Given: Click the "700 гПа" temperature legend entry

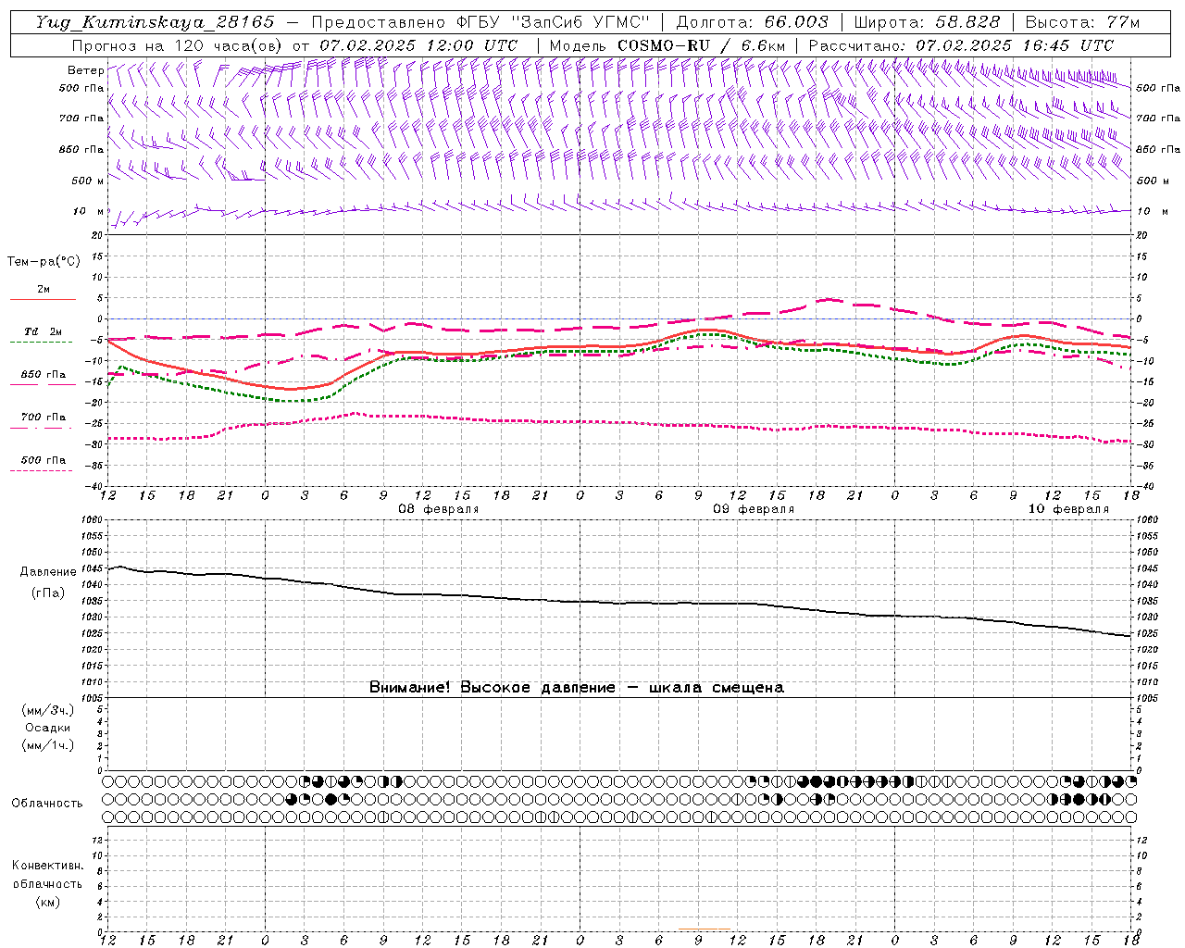Looking at the screenshot, I should [x=43, y=418].
